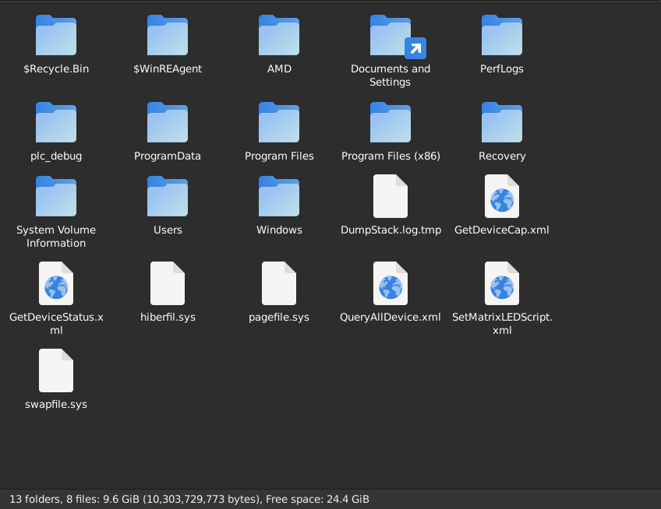
Task: Select the $WinREAgent folder
Action: point(168,36)
